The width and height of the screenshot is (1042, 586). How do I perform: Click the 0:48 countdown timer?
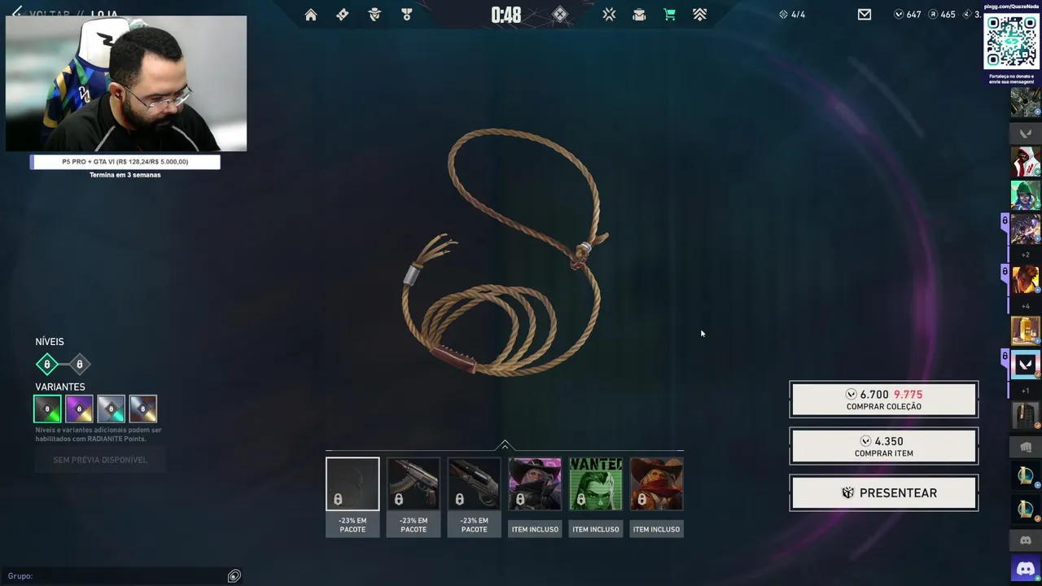(506, 15)
